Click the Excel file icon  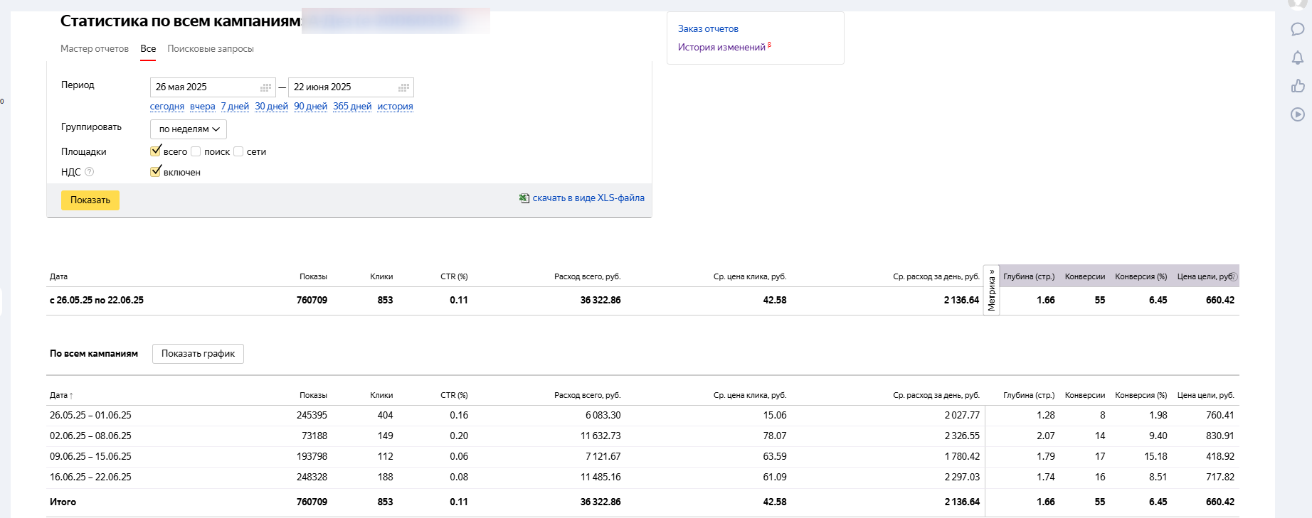pos(524,198)
